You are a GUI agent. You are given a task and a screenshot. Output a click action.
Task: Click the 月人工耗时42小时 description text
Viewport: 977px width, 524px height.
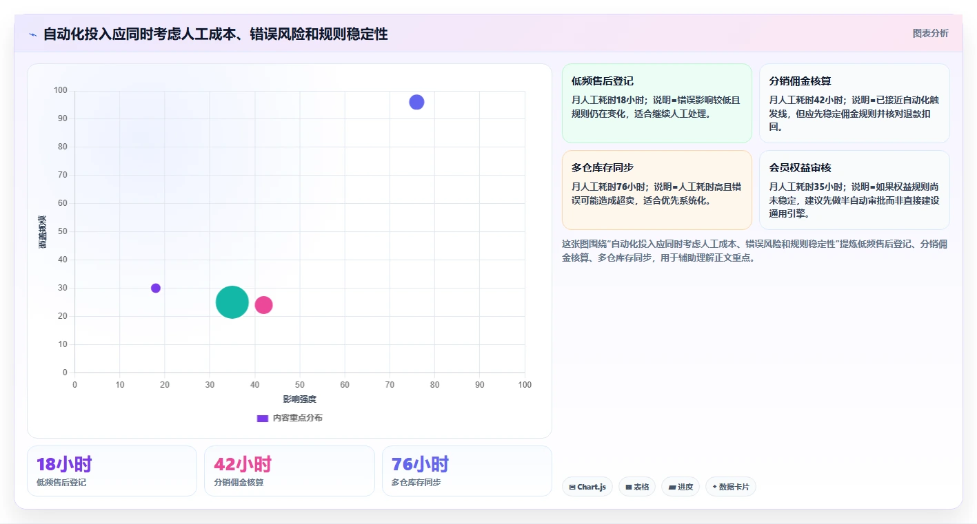point(854,114)
